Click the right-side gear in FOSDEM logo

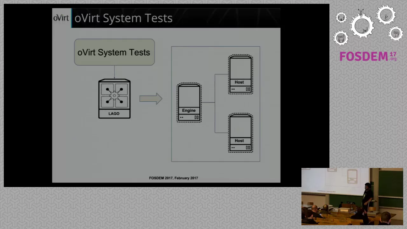(396, 33)
